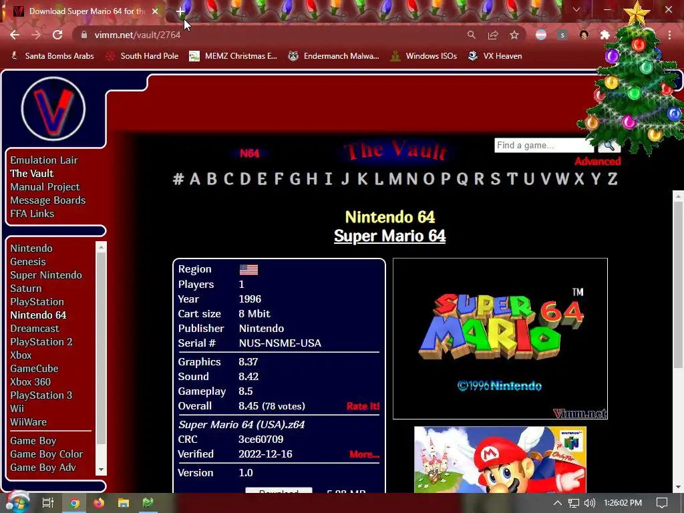Click the padlock site info icon
The width and height of the screenshot is (684, 513).
tap(84, 35)
